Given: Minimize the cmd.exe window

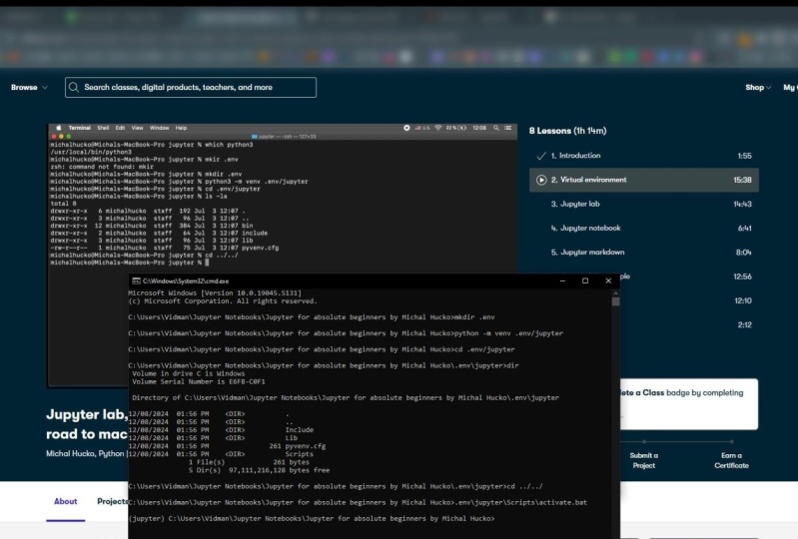Looking at the screenshot, I should click(562, 280).
